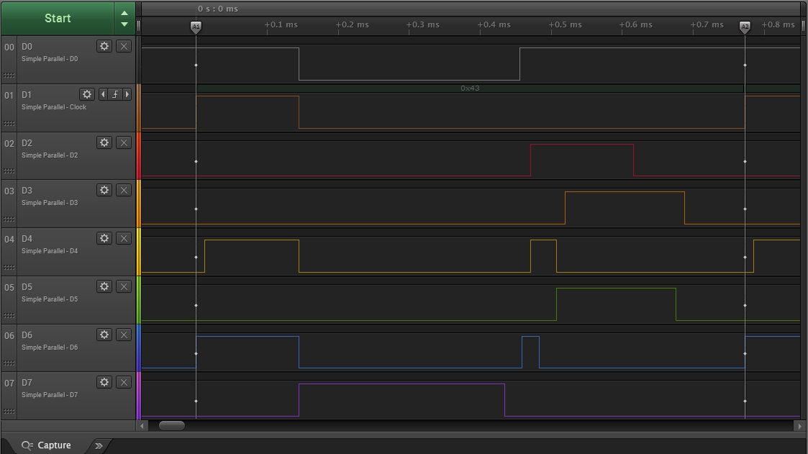Remove channel D0 with its X button

click(124, 46)
